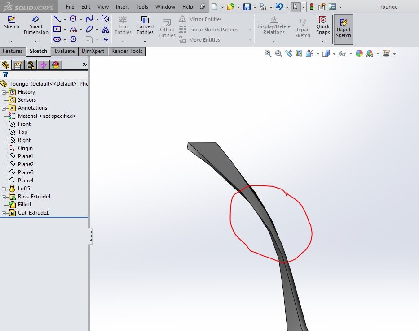Open the Quick Snaps dropdown arrow
The height and width of the screenshot is (331, 419).
pyautogui.click(x=322, y=41)
